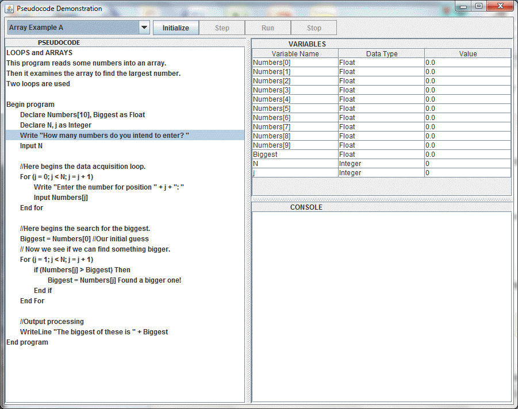The image size is (518, 409).
Task: Select the 'End program' pseudocode line
Action: tap(28, 342)
